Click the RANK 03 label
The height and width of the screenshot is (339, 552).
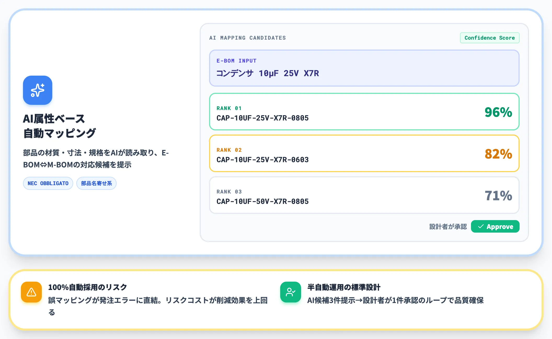point(229,192)
